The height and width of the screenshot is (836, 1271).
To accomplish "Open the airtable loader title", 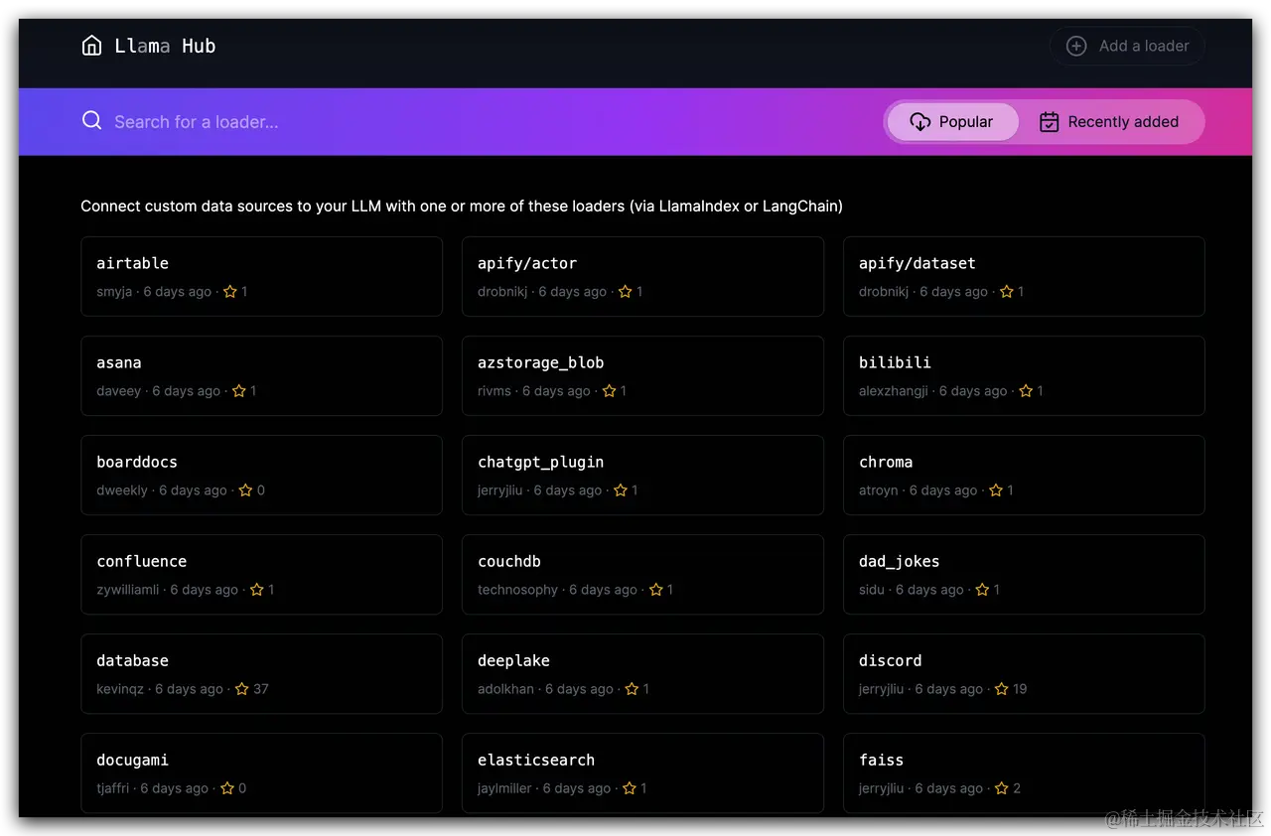I will [x=132, y=263].
